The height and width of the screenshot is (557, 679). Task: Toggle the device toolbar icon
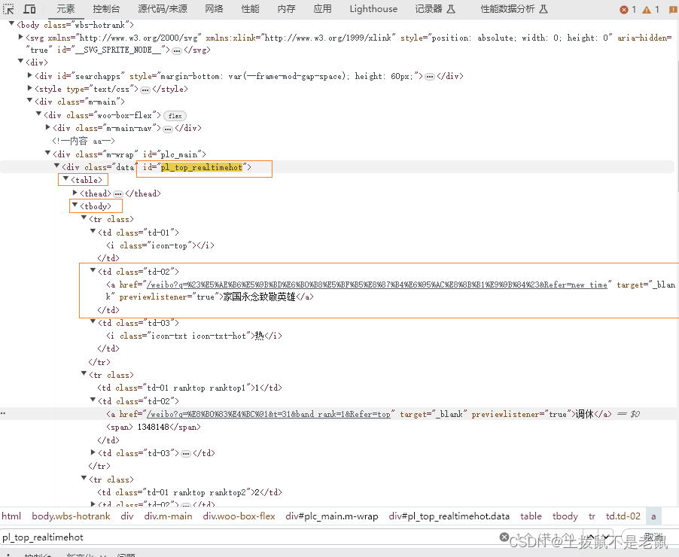[x=29, y=9]
